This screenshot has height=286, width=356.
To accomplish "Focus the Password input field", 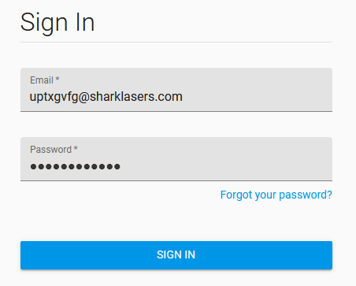I will pos(176,159).
